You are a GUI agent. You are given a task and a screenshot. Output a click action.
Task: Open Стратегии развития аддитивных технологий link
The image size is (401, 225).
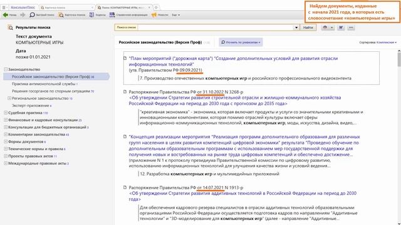tap(242, 196)
